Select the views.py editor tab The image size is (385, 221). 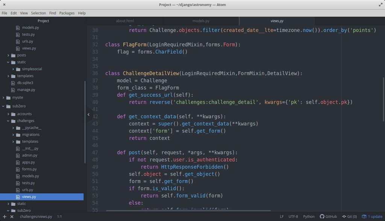coord(277,21)
